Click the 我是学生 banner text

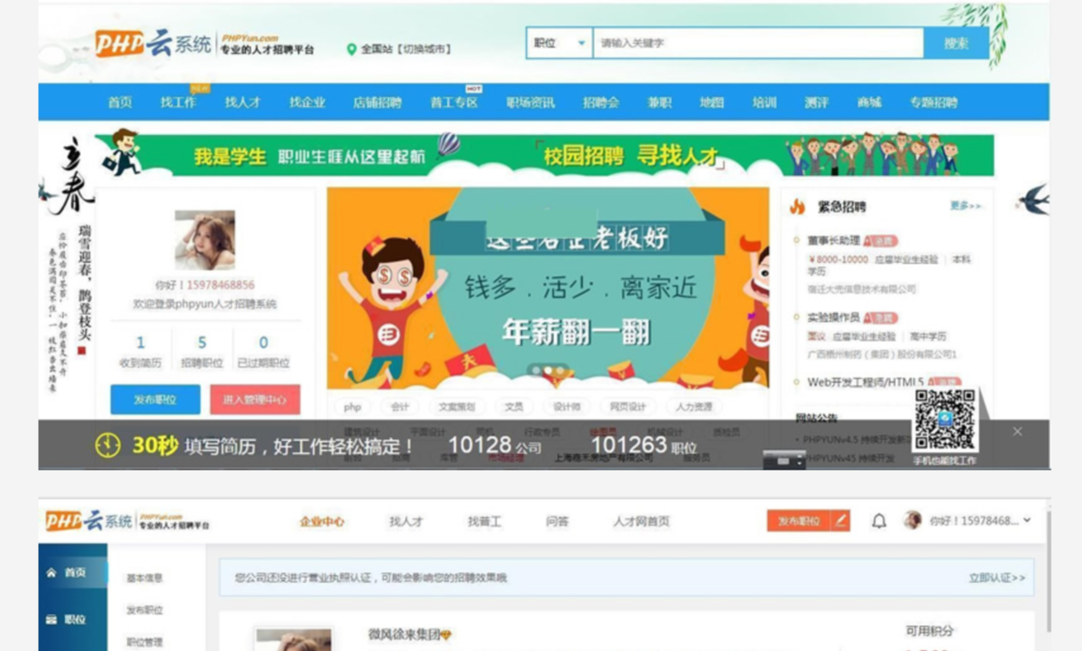tap(230, 157)
